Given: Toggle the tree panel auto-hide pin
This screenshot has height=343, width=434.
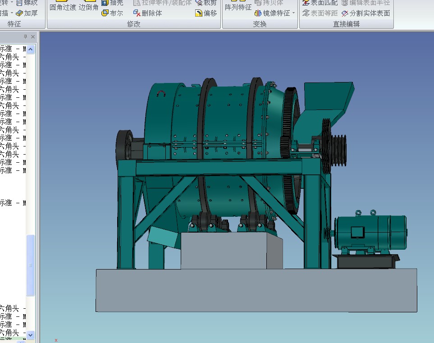Looking at the screenshot, I should click(x=25, y=37).
